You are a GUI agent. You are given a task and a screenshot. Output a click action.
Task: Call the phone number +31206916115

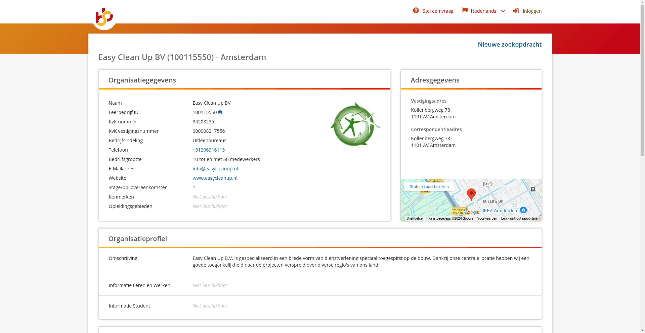pos(209,150)
